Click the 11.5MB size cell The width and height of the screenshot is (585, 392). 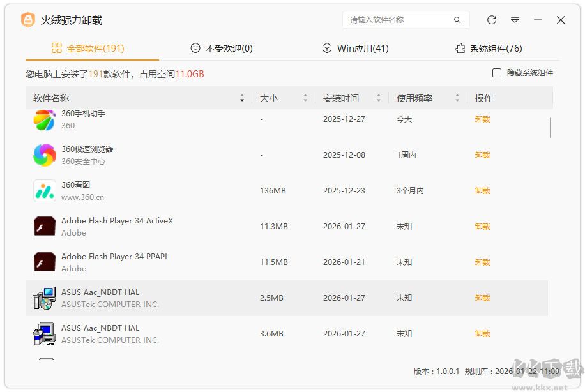[x=274, y=262]
